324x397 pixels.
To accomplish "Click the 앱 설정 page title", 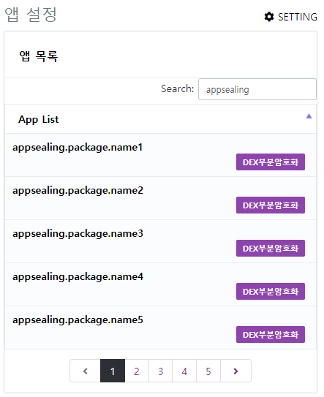I will tap(31, 15).
